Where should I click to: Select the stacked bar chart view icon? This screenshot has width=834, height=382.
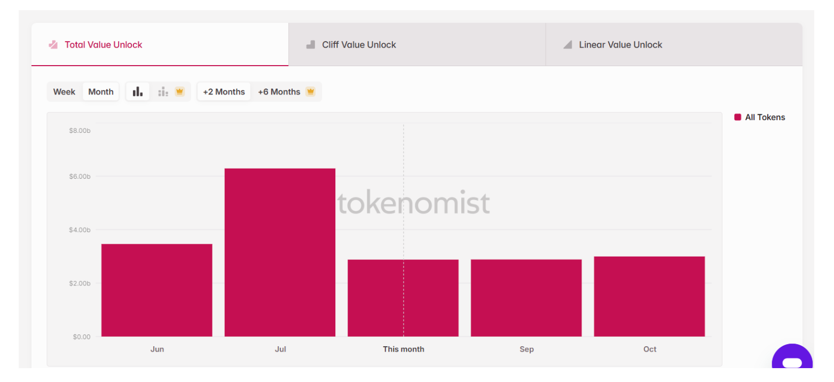point(163,92)
